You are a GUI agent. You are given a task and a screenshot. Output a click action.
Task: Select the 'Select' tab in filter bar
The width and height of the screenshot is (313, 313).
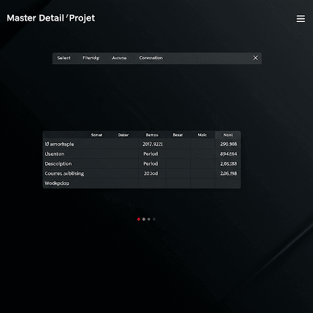tap(64, 58)
